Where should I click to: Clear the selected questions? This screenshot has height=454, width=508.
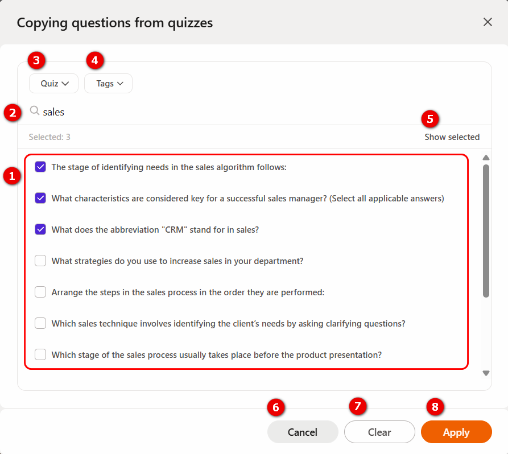coord(379,432)
